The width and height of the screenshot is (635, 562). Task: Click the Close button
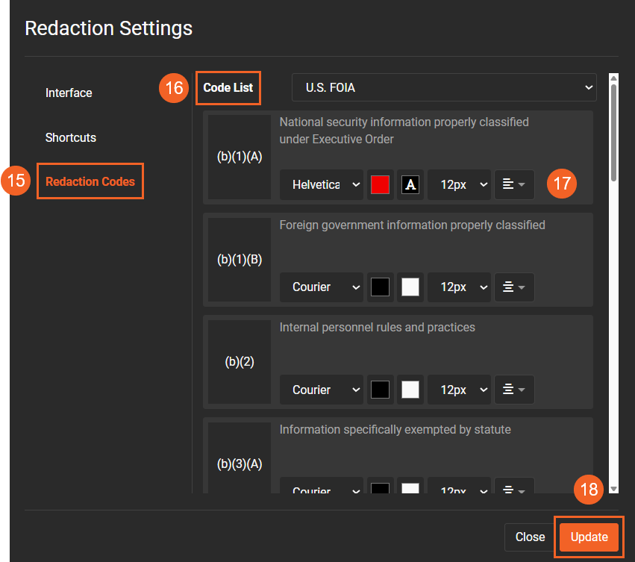pos(530,537)
